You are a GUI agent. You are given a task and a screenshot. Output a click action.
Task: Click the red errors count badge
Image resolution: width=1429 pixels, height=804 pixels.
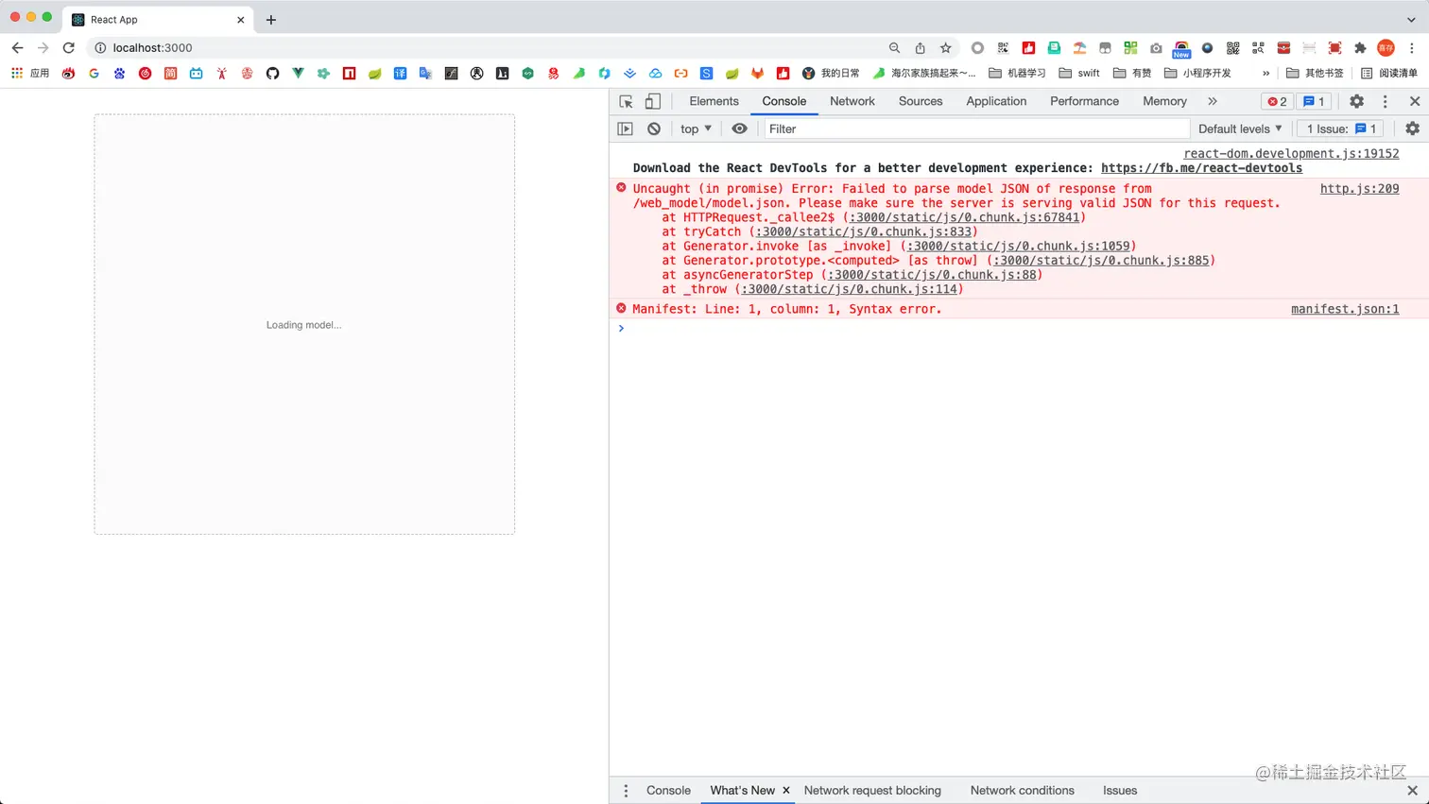click(1277, 101)
